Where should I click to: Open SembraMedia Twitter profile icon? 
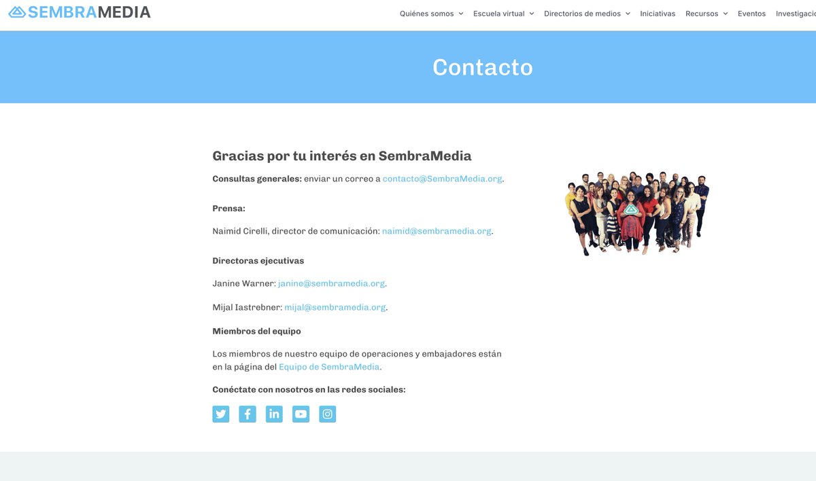tap(221, 414)
